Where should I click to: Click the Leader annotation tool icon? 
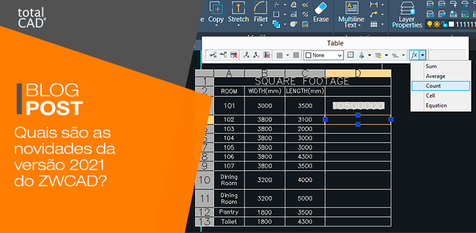coord(374,14)
